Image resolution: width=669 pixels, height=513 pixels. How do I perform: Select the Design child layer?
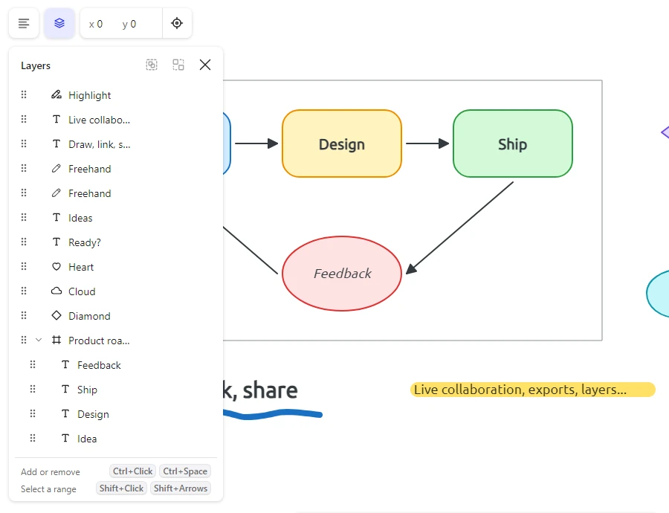click(116, 414)
